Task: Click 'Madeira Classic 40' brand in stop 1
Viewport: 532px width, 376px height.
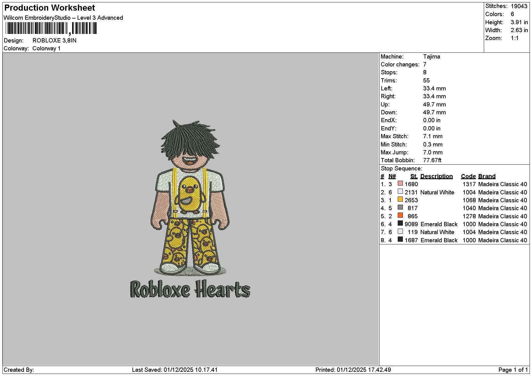Action: pyautogui.click(x=503, y=184)
